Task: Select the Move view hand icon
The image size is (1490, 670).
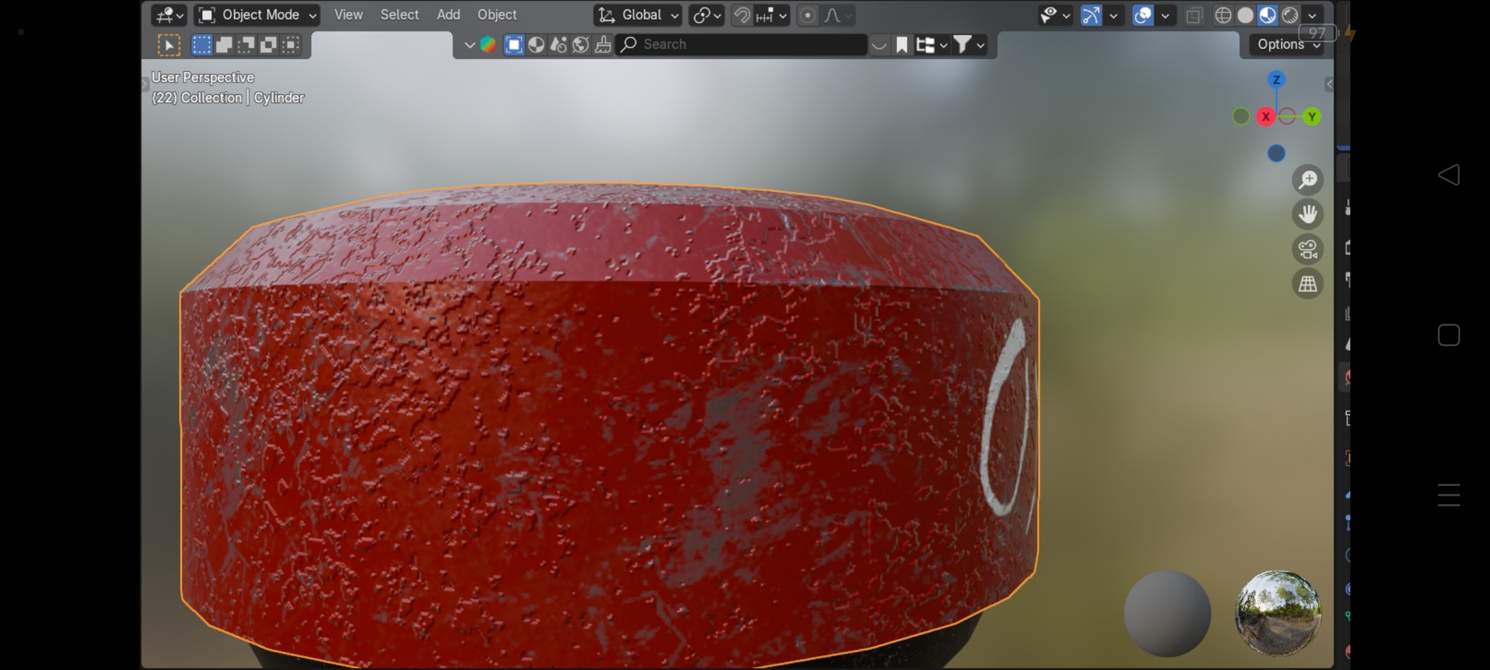Action: (1308, 213)
